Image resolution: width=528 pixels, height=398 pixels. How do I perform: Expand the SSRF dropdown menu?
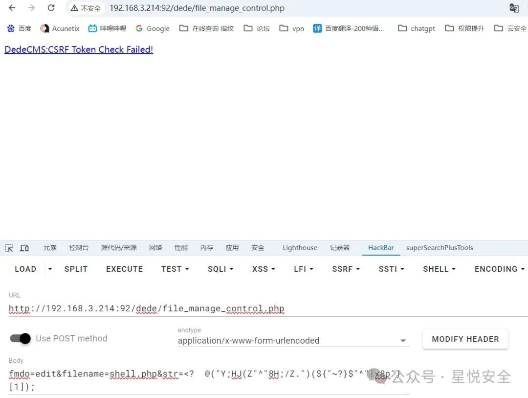point(346,269)
